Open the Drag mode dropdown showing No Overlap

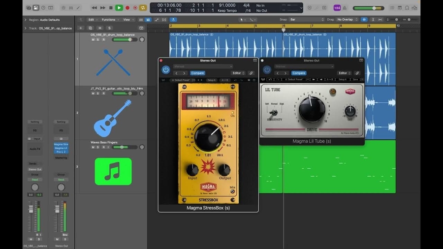347,20
